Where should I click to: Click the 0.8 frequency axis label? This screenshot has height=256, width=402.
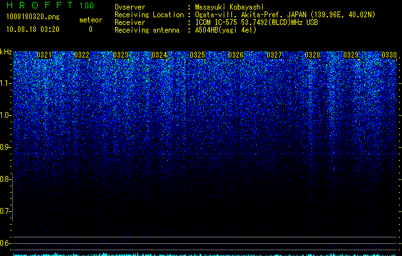pos(4,179)
